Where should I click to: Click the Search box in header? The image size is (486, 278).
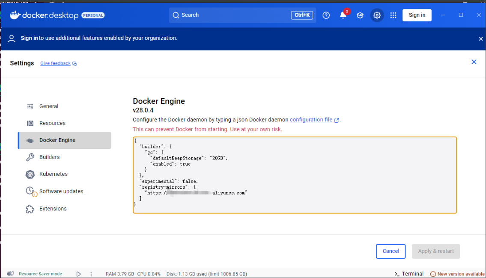pyautogui.click(x=242, y=15)
